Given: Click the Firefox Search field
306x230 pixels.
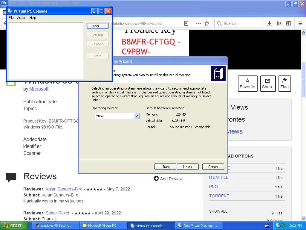Looking at the screenshot, I should 239,23.
